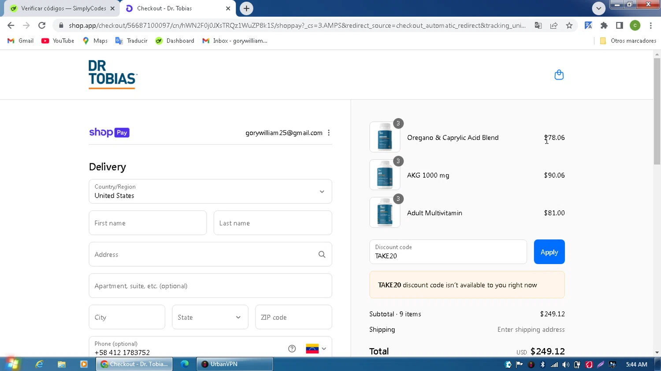This screenshot has width=661, height=371.
Task: Click the ZIP code field
Action: pos(293,317)
